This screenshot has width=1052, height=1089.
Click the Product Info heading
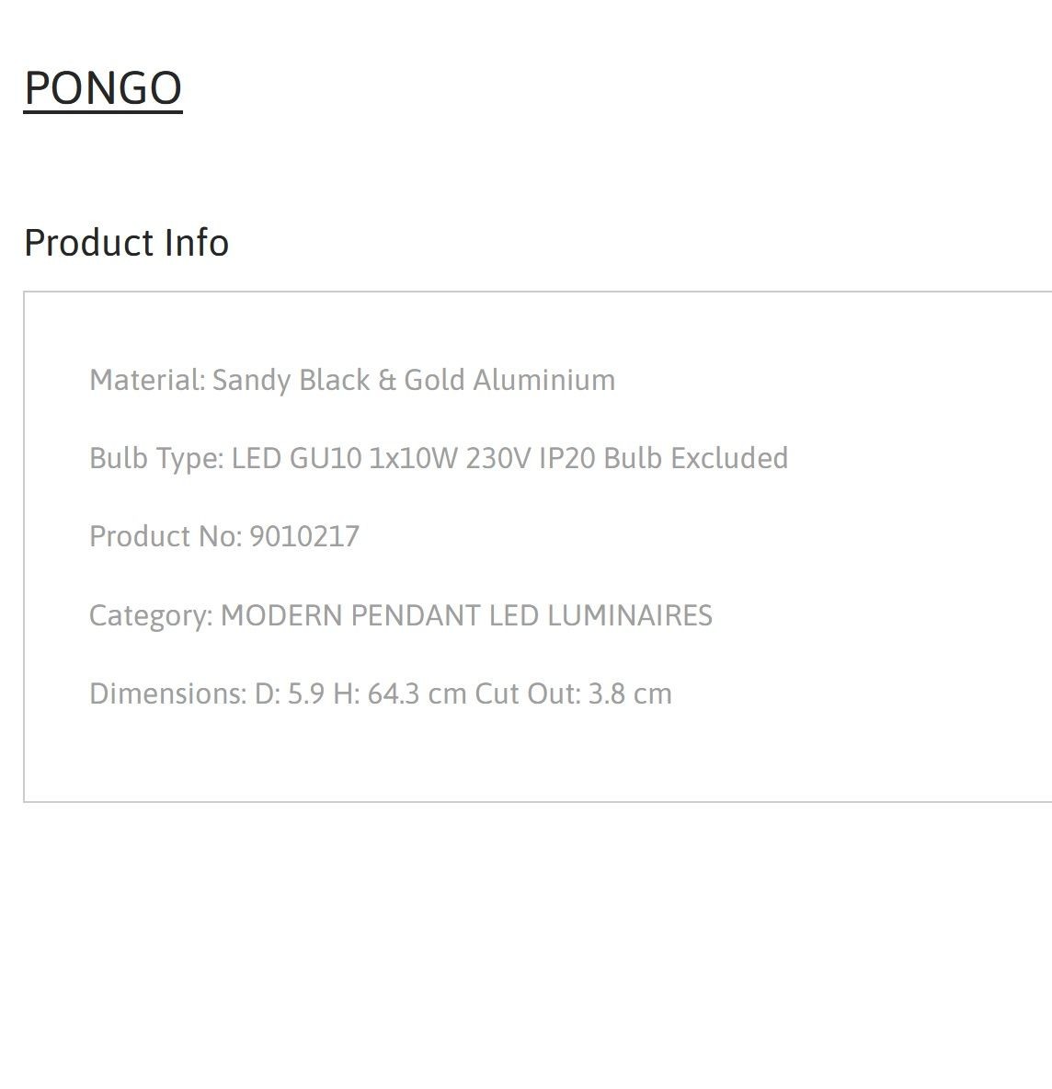(126, 243)
